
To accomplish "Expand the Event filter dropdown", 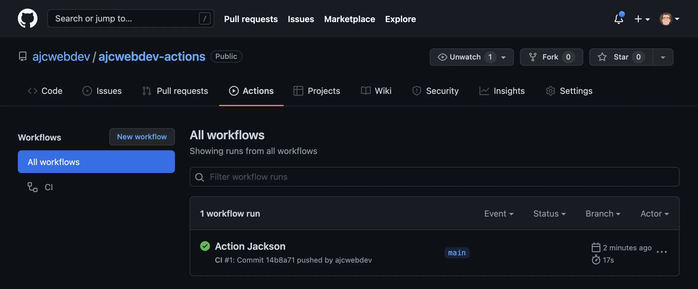I will point(499,214).
